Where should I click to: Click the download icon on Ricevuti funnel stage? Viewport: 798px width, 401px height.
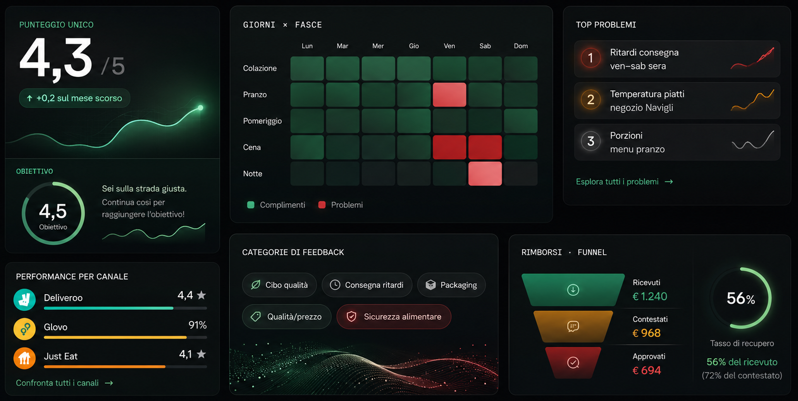pyautogui.click(x=573, y=289)
